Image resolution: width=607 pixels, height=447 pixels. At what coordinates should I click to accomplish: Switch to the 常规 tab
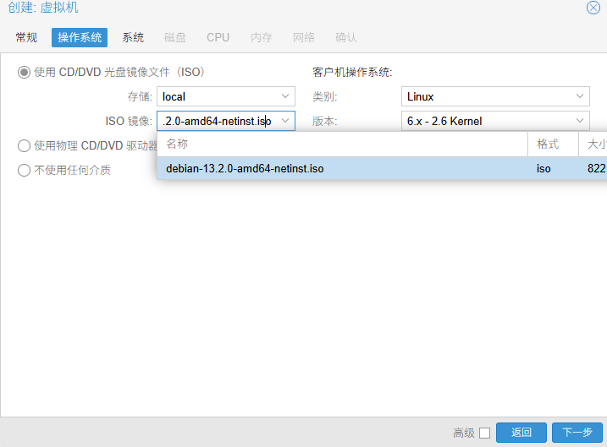(26, 37)
